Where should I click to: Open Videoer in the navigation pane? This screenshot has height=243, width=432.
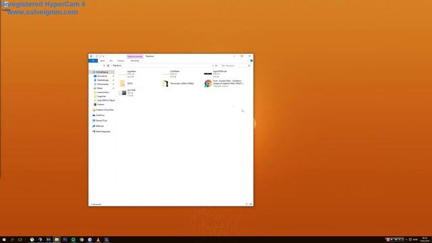pos(101,105)
